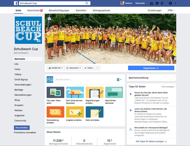Open Videos in the left sidebar
Screen dimensions: 190x146
tap(18, 74)
